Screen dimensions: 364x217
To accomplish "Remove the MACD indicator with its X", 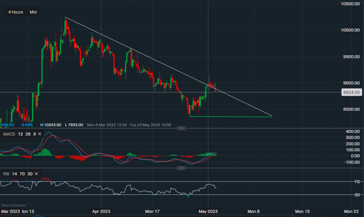I will tap(39, 134).
